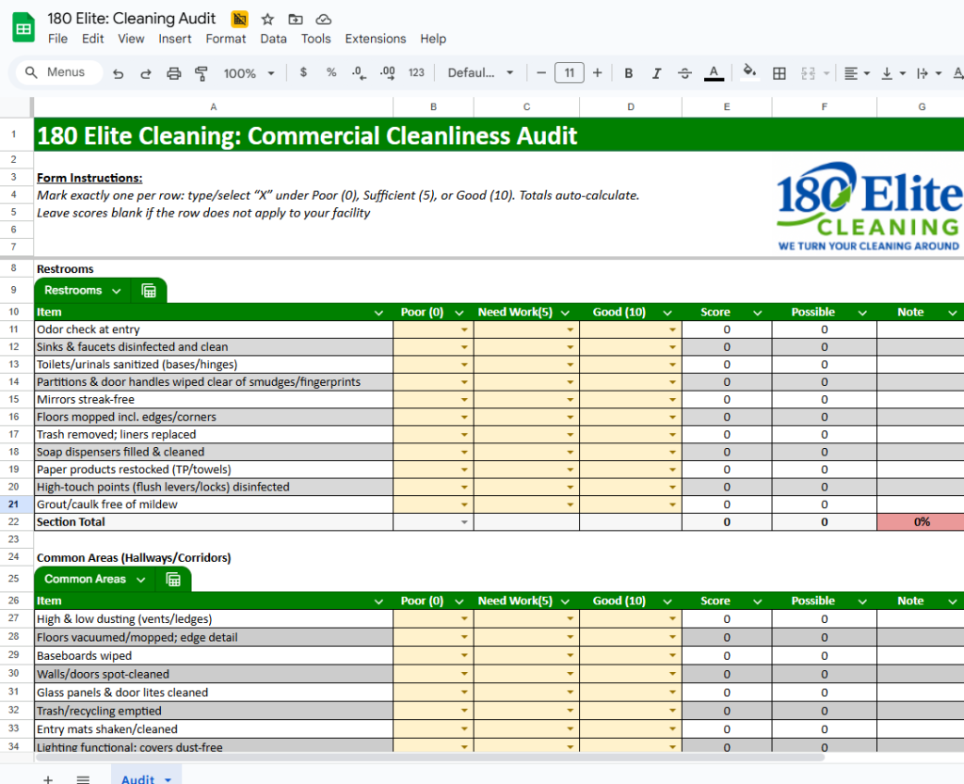Open Poor (0) dropdown for Odor check
This screenshot has width=964, height=784.
[x=464, y=330]
